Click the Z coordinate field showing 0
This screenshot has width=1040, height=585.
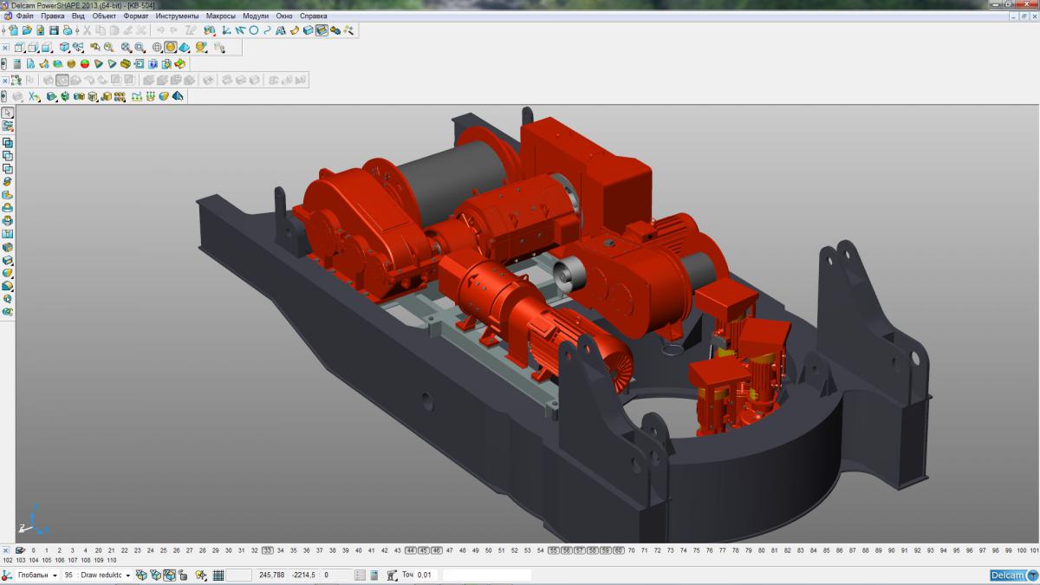tap(338, 575)
